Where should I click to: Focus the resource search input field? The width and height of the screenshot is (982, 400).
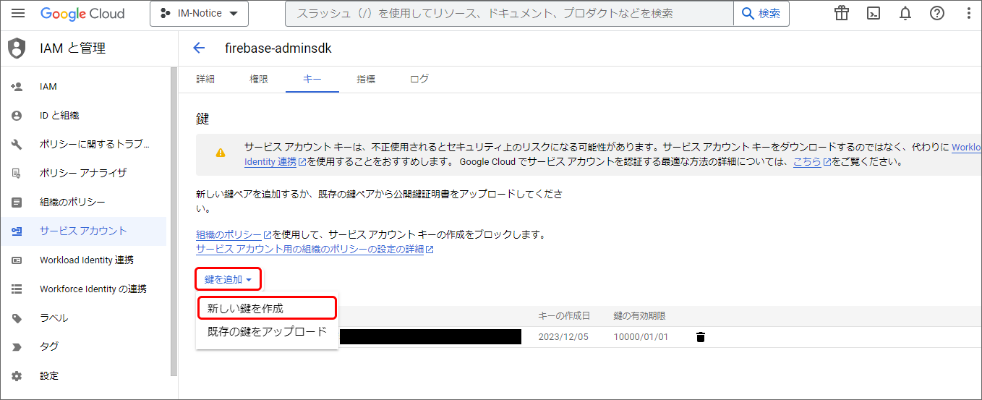510,14
